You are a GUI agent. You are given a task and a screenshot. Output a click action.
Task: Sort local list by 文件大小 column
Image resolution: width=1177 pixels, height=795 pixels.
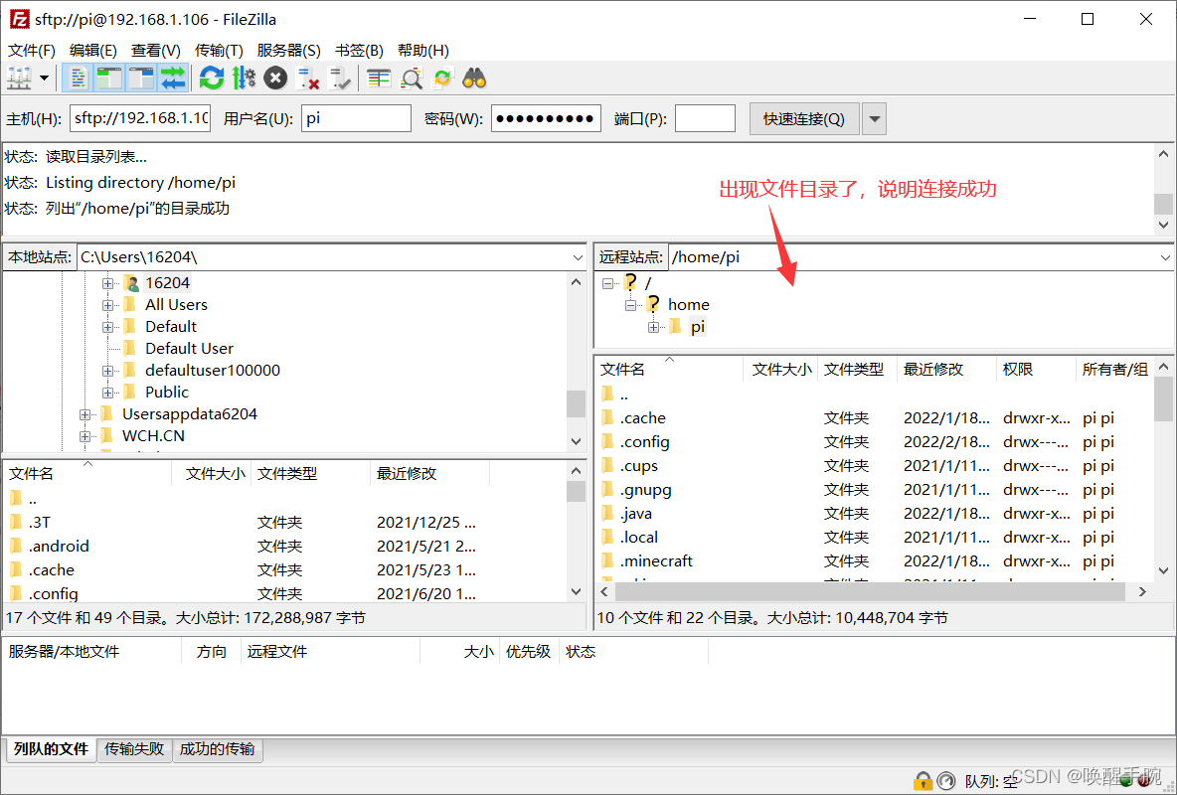tap(212, 474)
